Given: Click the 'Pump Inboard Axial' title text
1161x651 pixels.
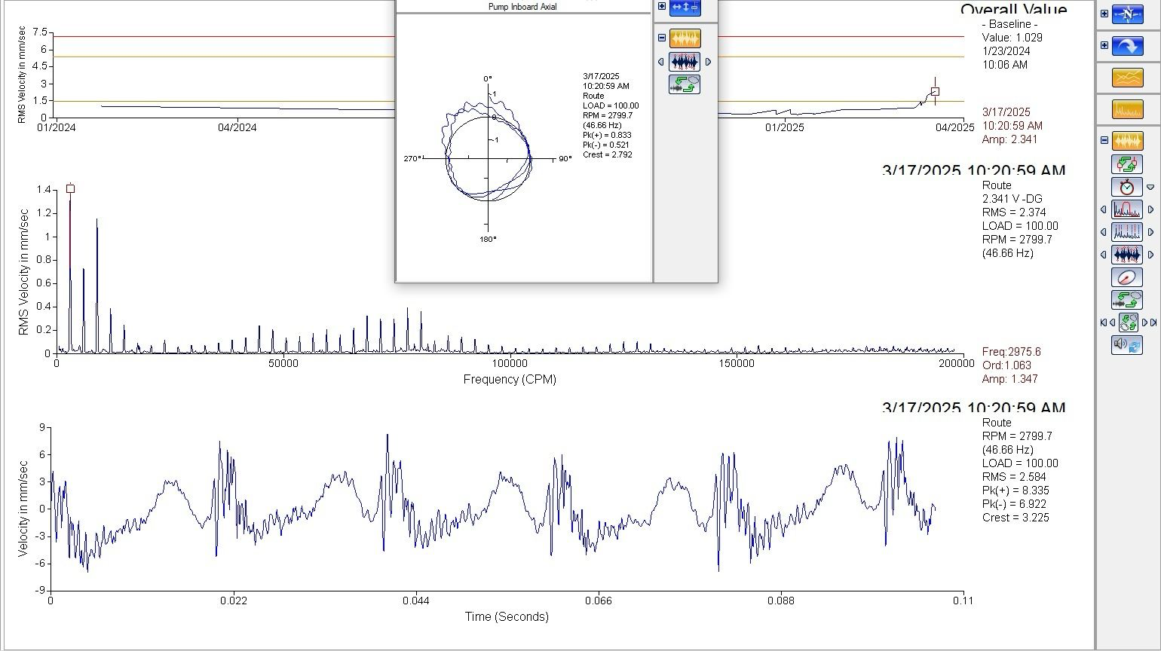Looking at the screenshot, I should [x=522, y=7].
